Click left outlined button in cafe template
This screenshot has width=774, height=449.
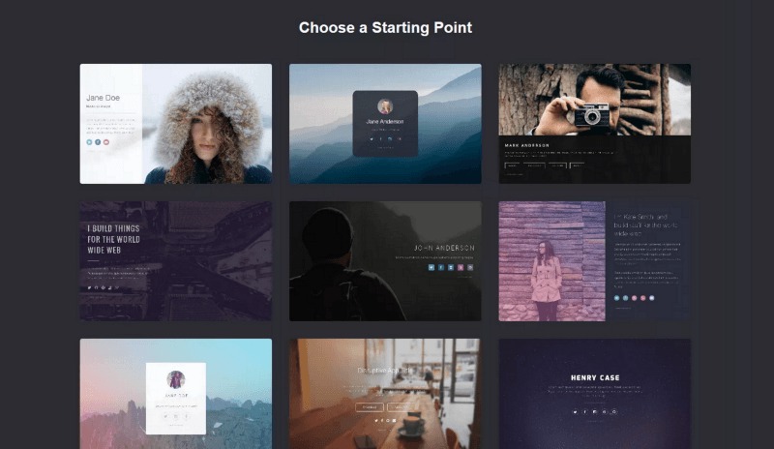[x=370, y=407]
